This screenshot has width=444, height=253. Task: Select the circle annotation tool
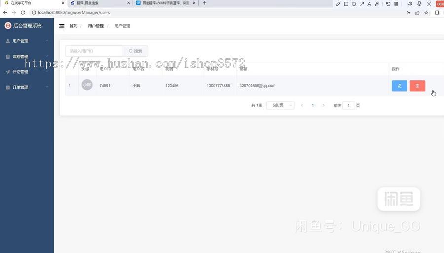tap(354, 4)
